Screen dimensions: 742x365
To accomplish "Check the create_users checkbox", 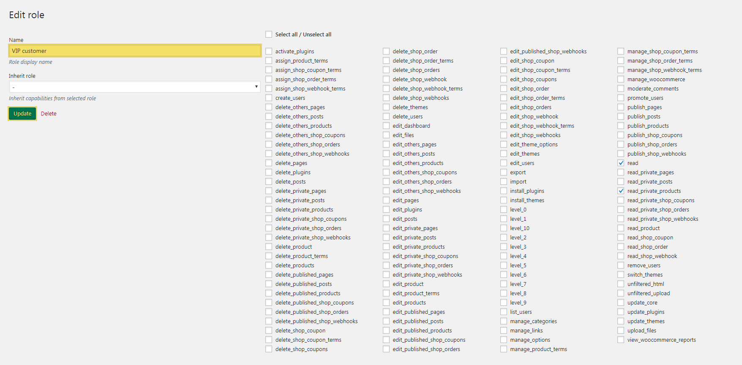I will coord(269,98).
